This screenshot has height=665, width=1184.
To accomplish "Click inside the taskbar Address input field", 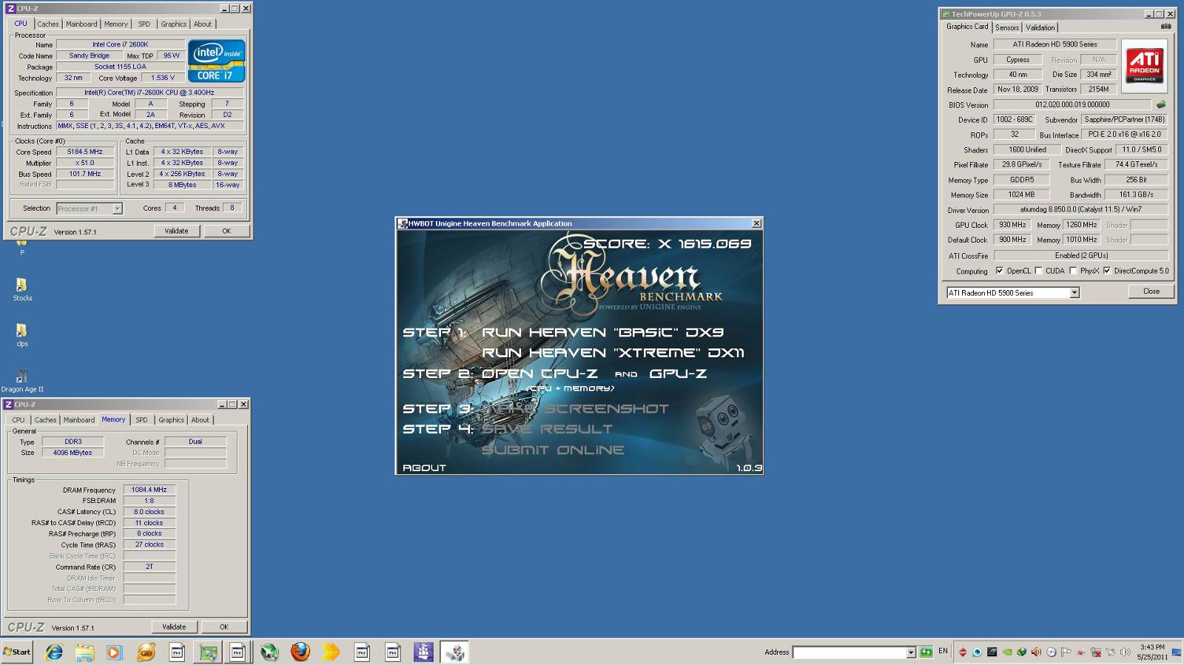I will (x=849, y=652).
